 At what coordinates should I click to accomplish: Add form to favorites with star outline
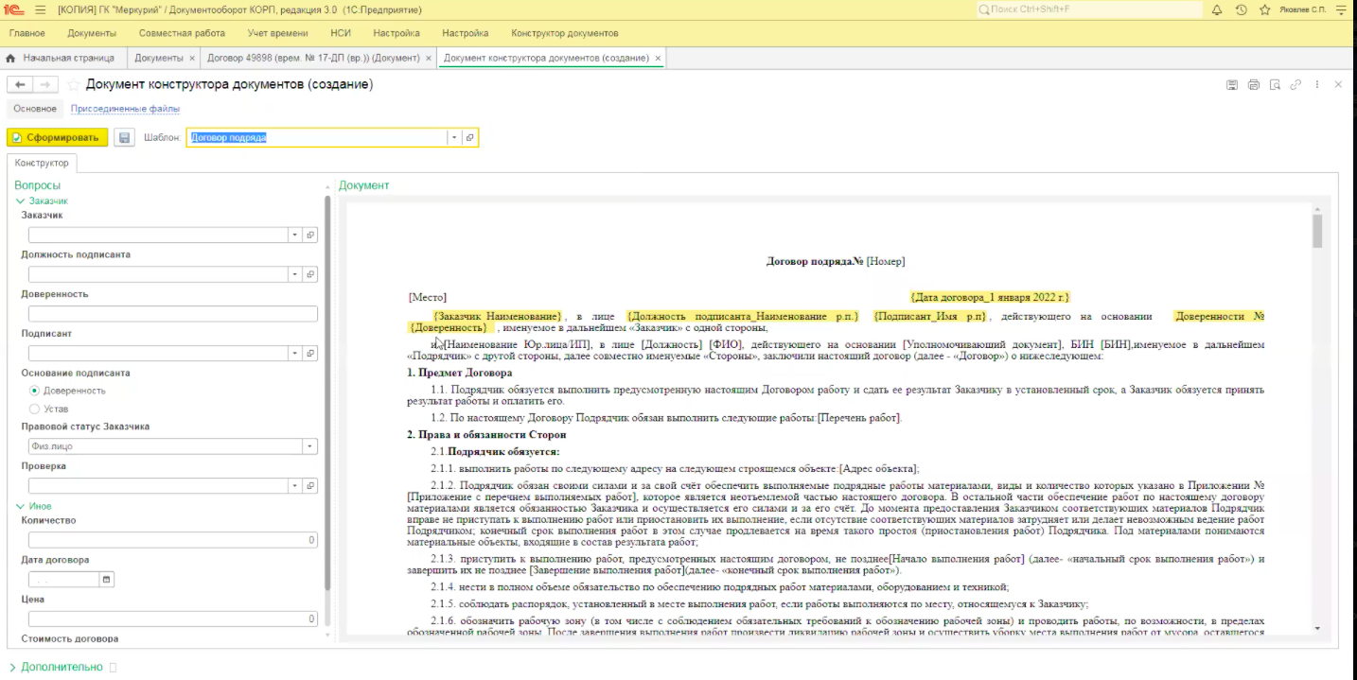(x=73, y=84)
